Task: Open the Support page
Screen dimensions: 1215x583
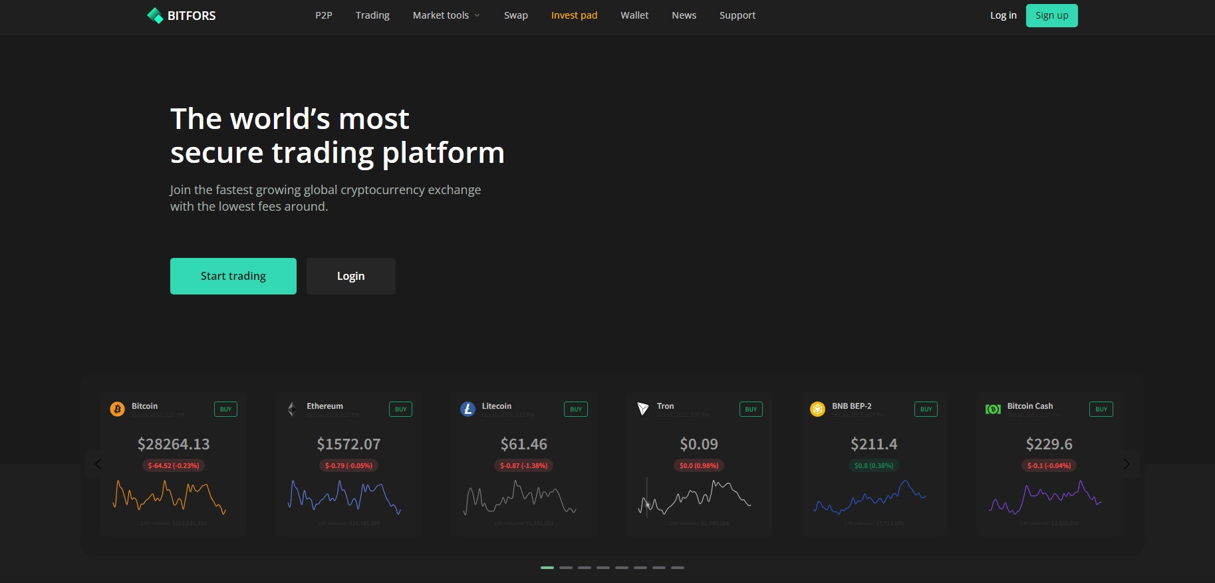Action: tap(738, 15)
